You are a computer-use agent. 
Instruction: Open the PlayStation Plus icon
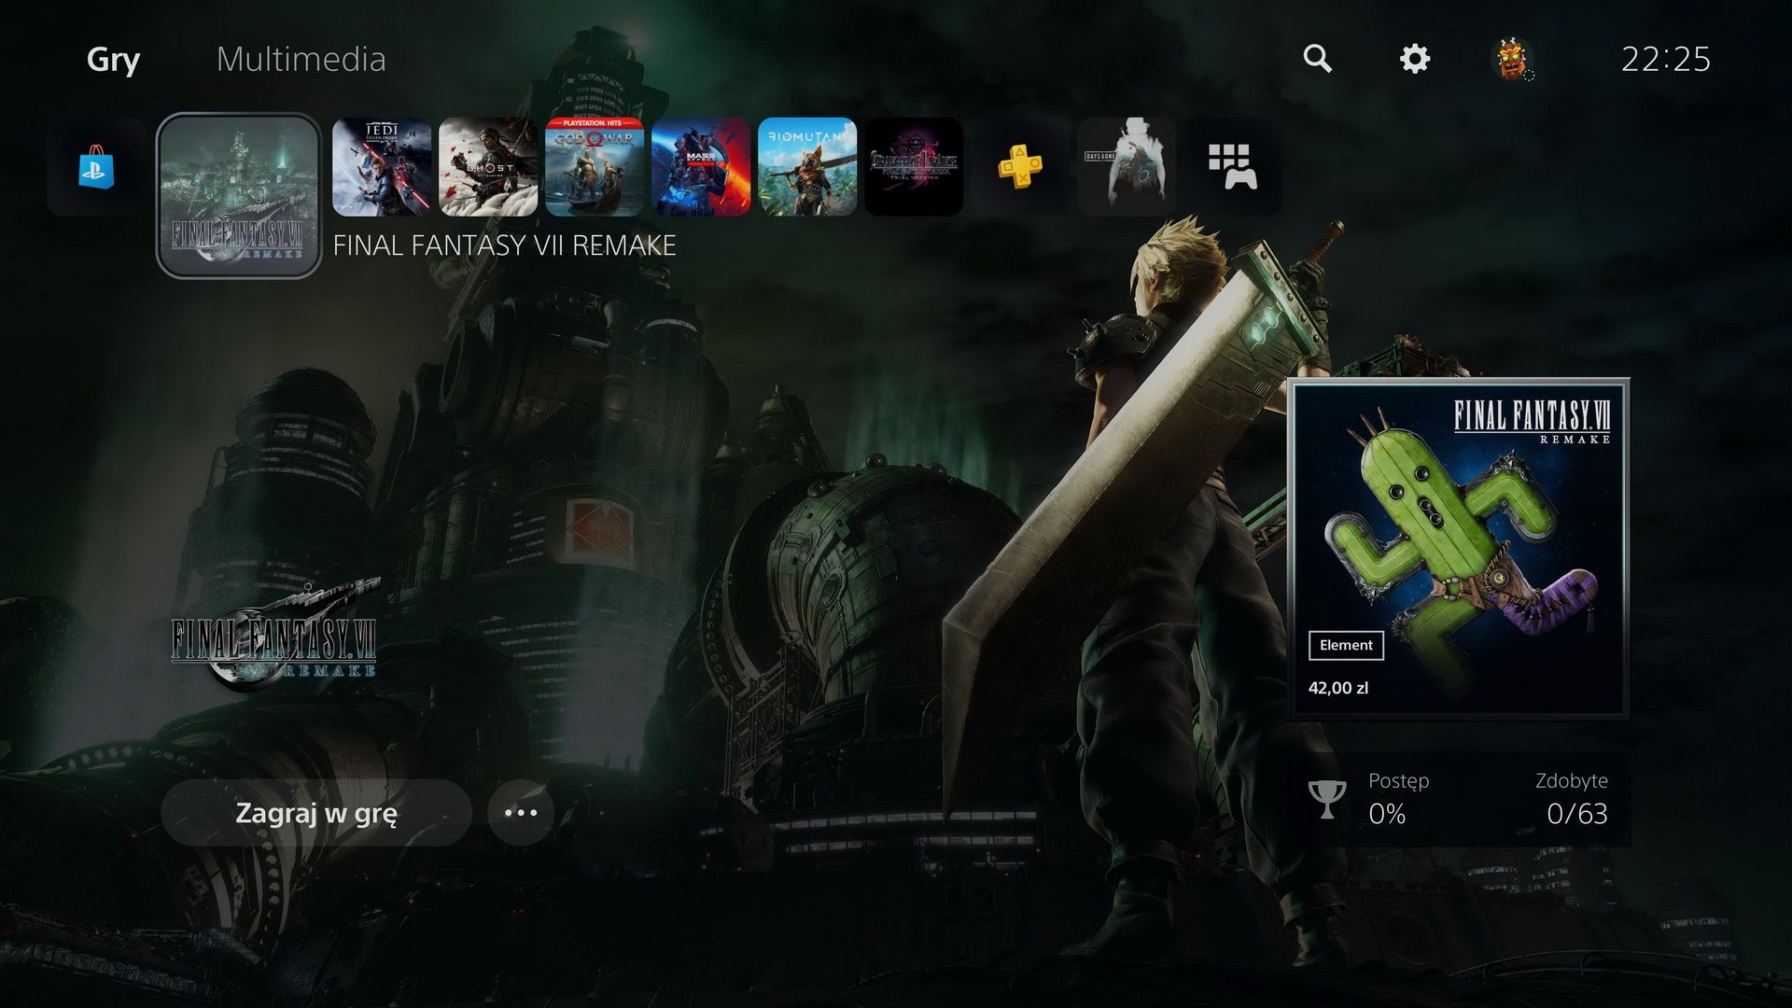point(1020,167)
